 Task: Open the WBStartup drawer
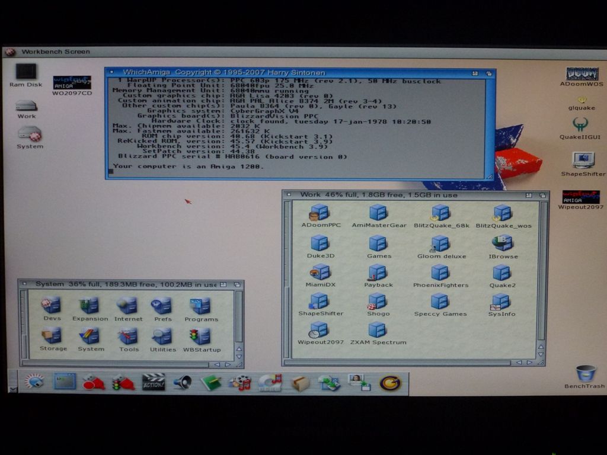pos(201,337)
